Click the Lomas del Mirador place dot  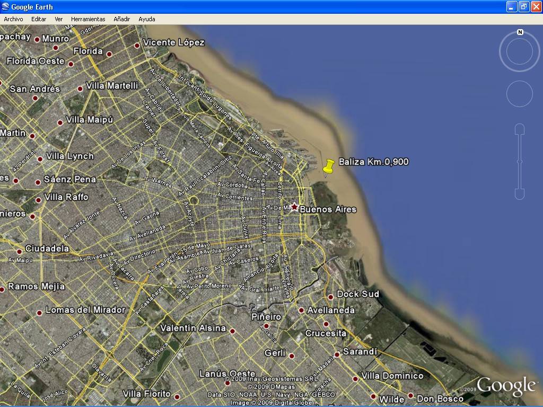(39, 313)
